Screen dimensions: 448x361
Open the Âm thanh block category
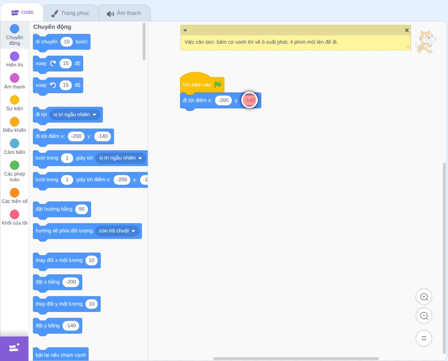pos(15,82)
